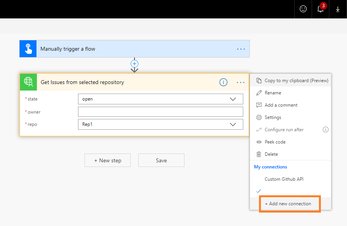Click Add new connection
The width and height of the screenshot is (347, 226).
pyautogui.click(x=290, y=204)
